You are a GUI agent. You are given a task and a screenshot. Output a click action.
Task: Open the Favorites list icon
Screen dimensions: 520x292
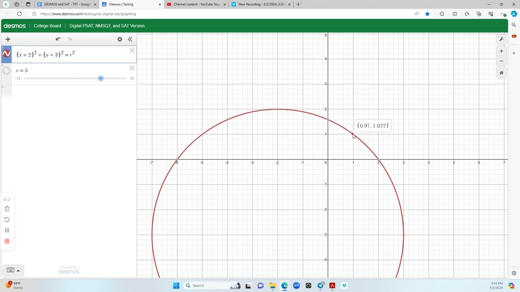pos(467,14)
